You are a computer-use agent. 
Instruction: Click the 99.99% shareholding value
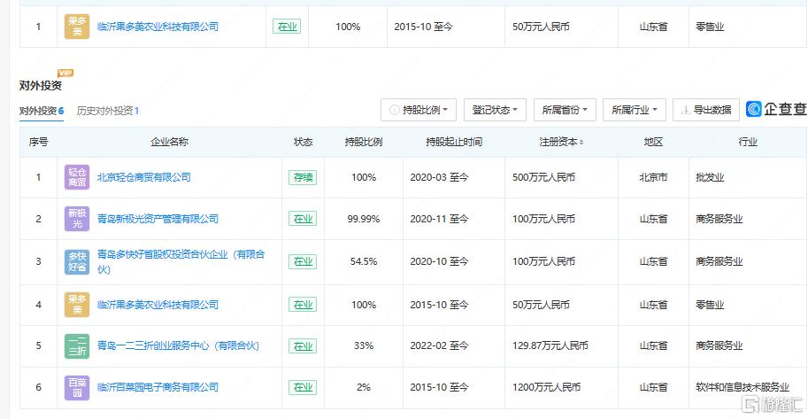coord(364,220)
